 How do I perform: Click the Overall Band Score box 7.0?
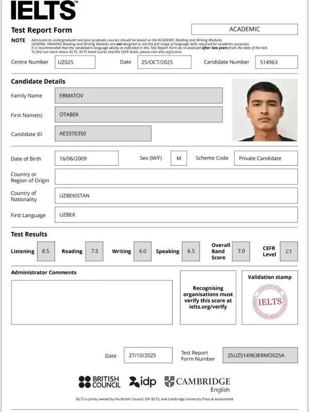pos(241,251)
